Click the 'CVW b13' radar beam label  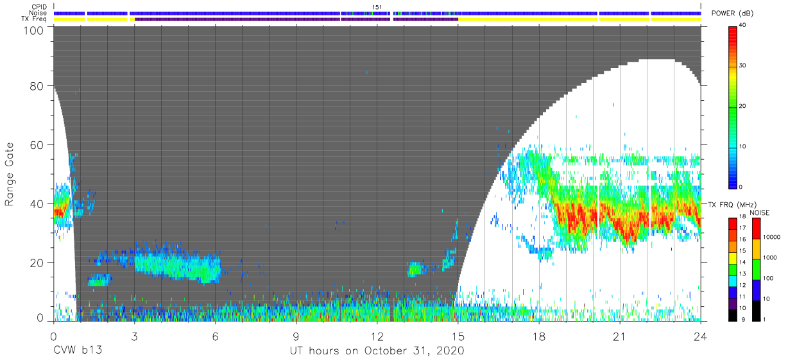(77, 351)
